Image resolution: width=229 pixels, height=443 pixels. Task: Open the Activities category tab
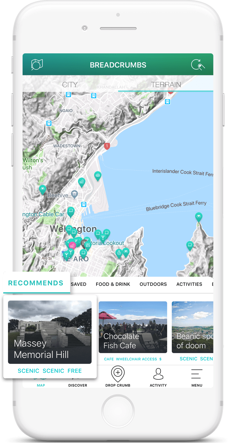[x=189, y=284]
